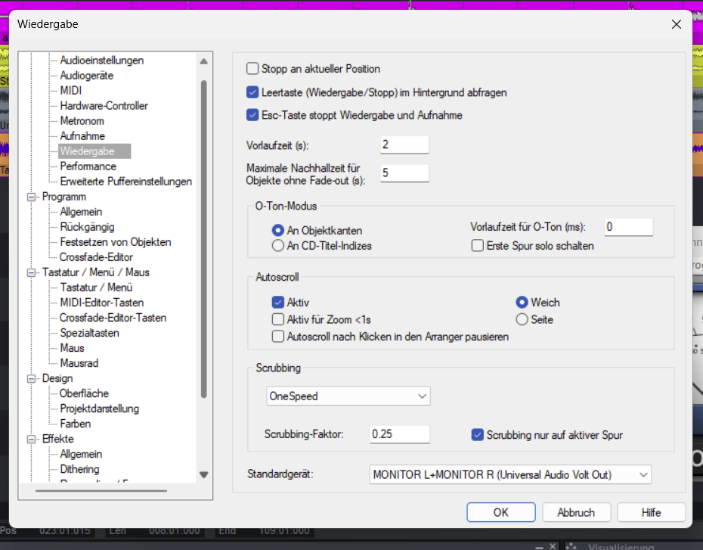Open the OneSpeed scrubbing dropdown
This screenshot has height=550, width=703.
[348, 396]
